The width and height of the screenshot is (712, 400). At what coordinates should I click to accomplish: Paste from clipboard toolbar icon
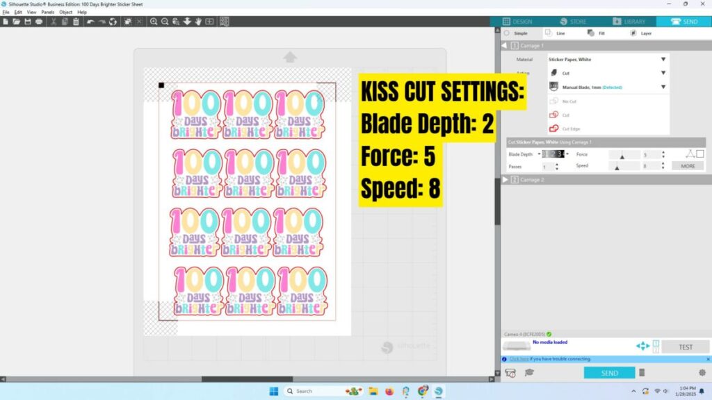76,22
